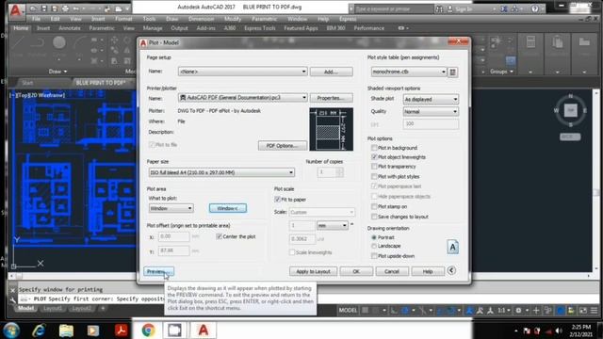
Task: Click the Window< selection button
Action: click(x=228, y=208)
